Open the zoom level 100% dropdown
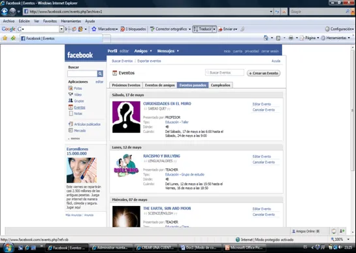 [x=348, y=239]
